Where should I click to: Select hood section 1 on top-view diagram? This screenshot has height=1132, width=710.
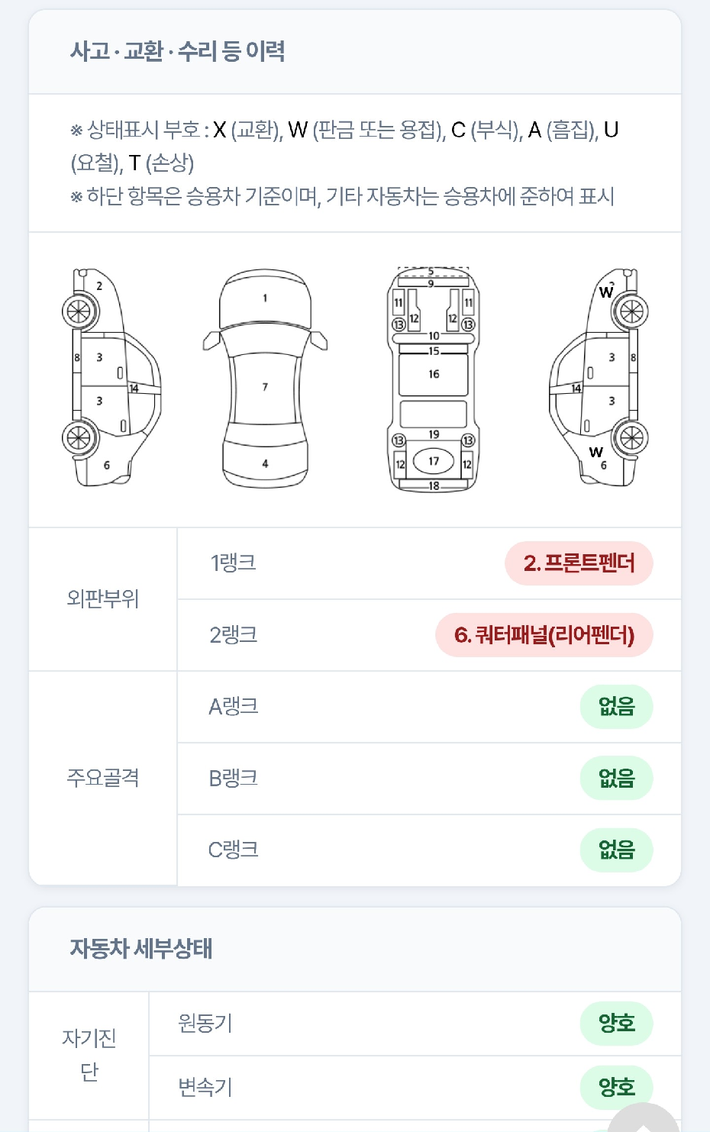point(265,298)
